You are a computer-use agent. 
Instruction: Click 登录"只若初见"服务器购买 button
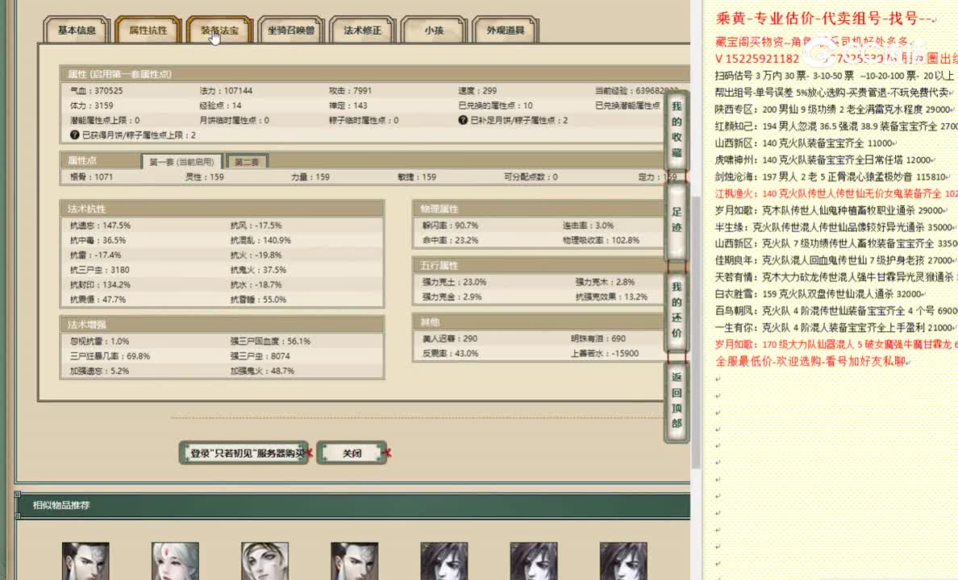point(244,453)
